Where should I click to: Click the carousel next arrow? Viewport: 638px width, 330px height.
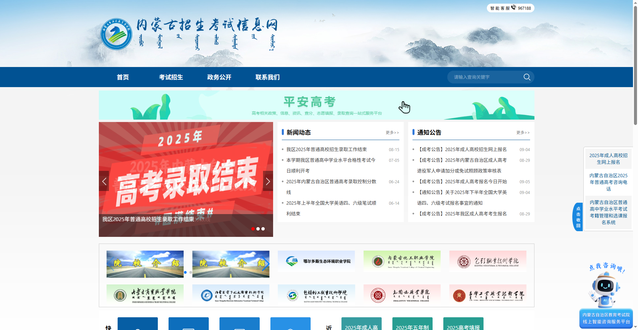(x=268, y=181)
